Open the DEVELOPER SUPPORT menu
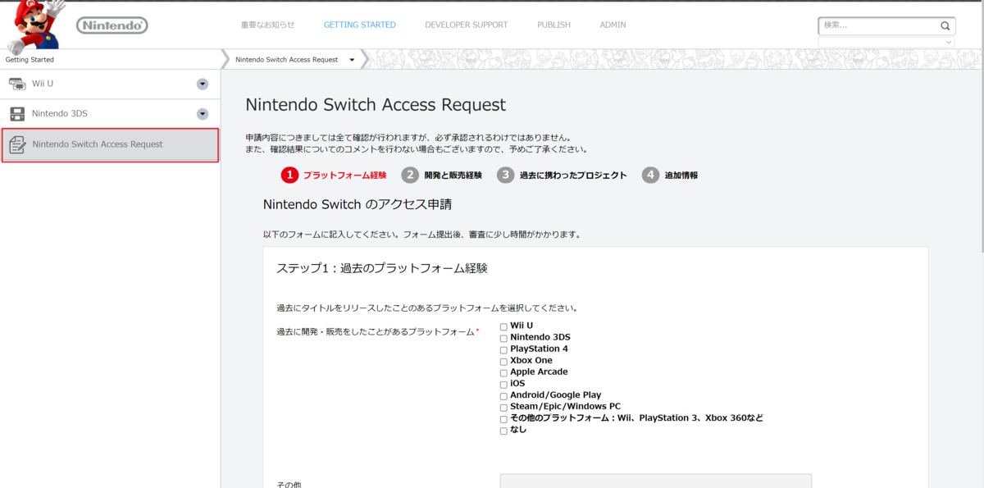This screenshot has width=984, height=488. tap(467, 25)
